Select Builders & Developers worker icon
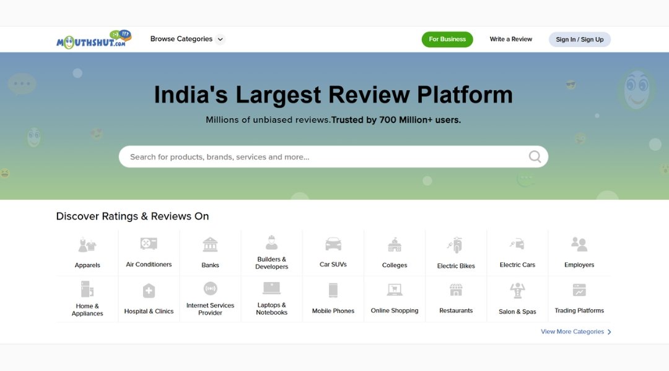Screen dimensions: 669x371 (272, 242)
